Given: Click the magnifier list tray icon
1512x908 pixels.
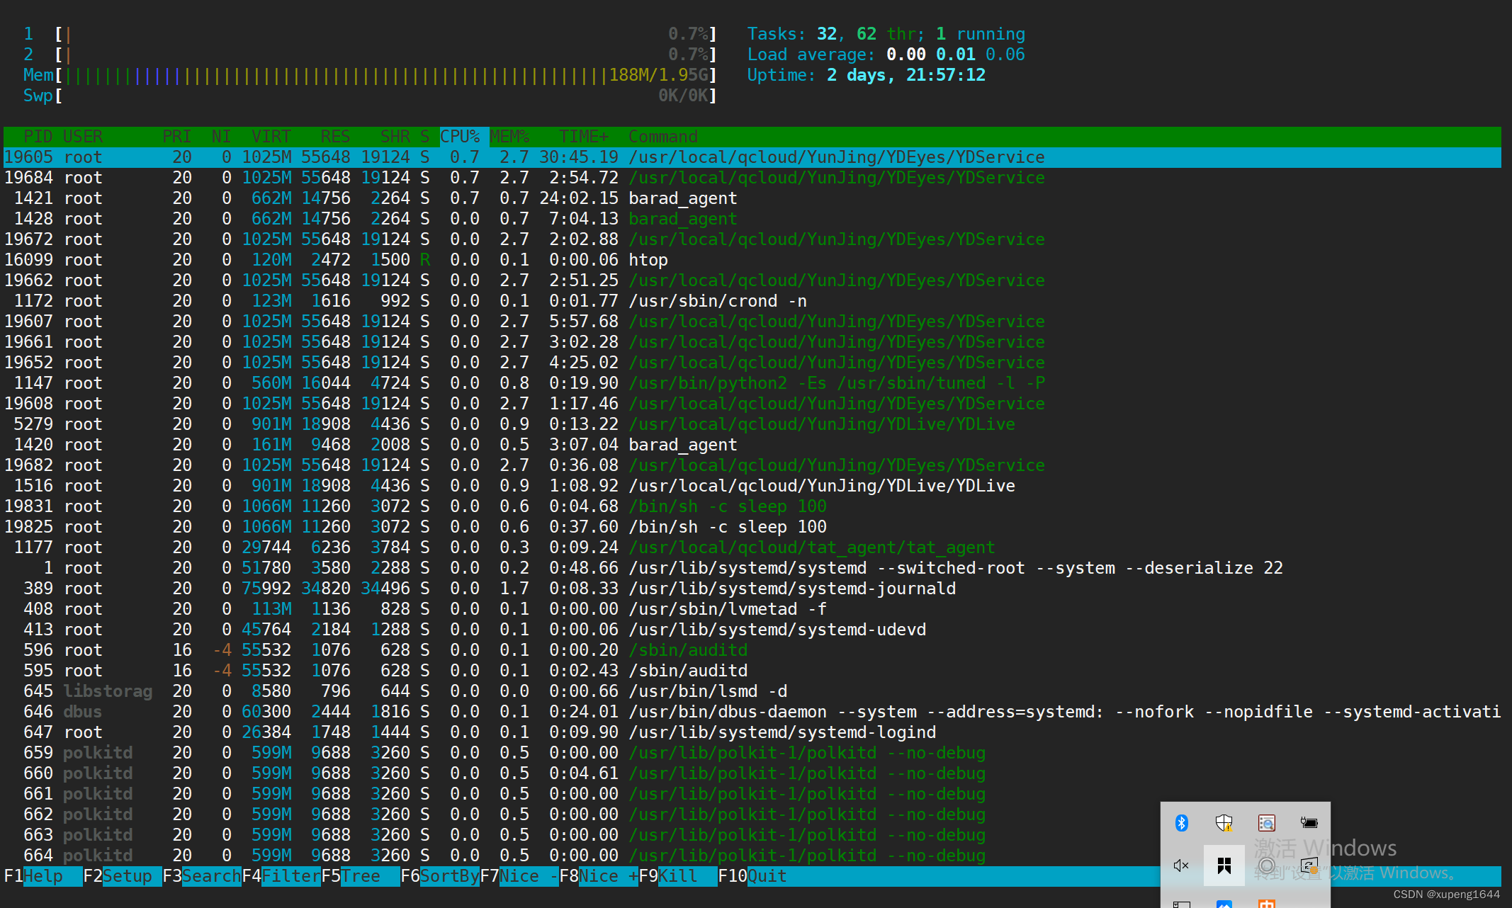Looking at the screenshot, I should pos(1266,822).
